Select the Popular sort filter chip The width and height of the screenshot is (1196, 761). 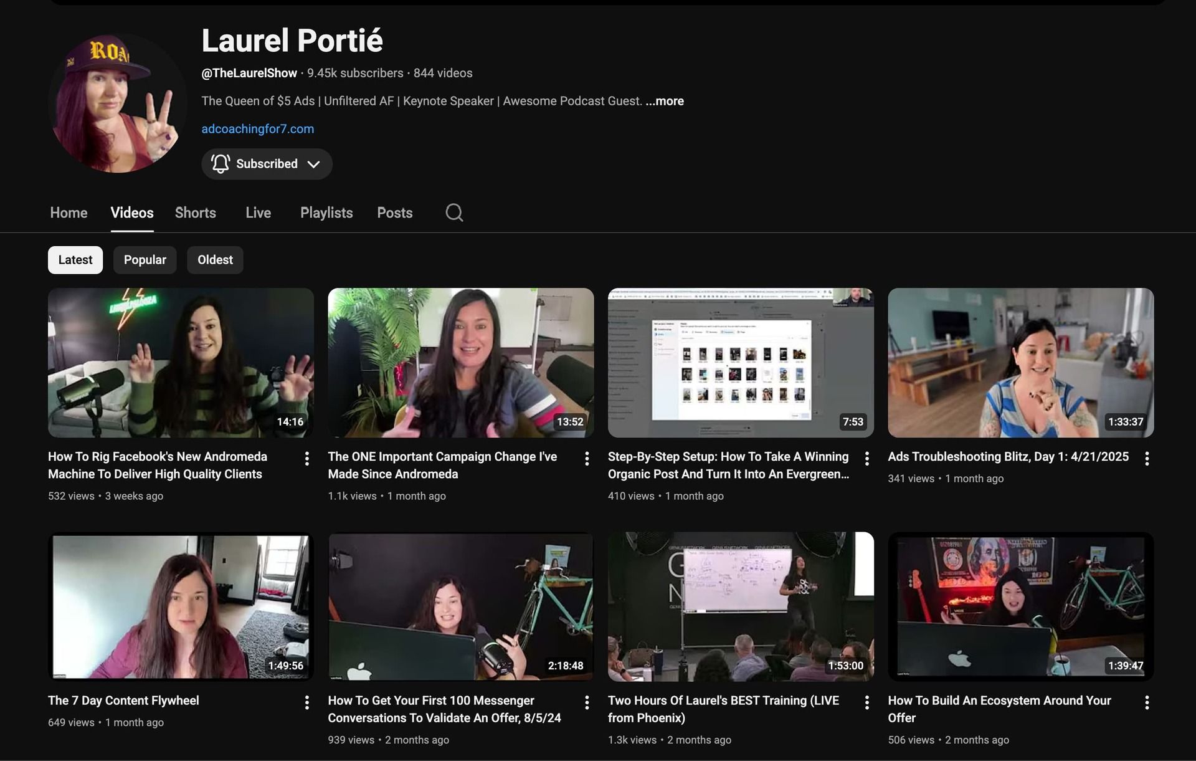145,260
